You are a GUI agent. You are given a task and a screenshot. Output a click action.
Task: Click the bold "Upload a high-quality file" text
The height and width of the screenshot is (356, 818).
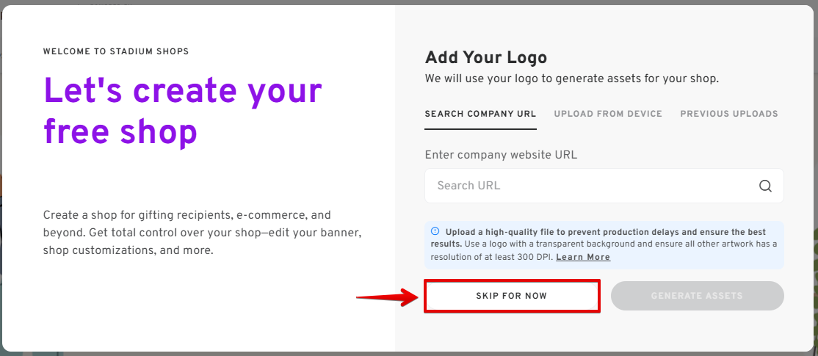click(x=514, y=231)
